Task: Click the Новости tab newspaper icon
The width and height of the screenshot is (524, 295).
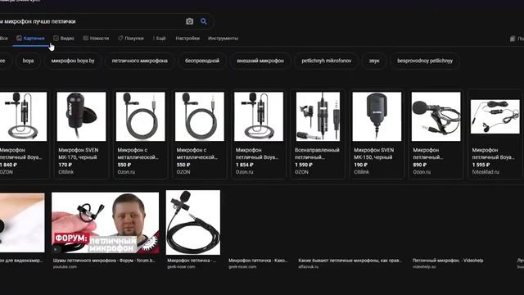Action: click(85, 39)
